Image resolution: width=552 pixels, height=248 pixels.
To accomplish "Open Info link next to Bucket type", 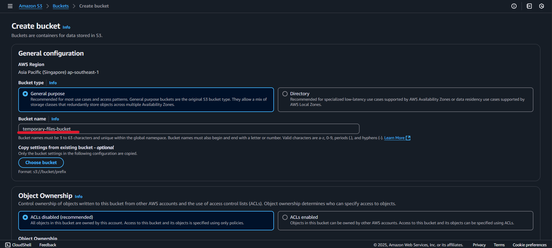I will (x=53, y=83).
